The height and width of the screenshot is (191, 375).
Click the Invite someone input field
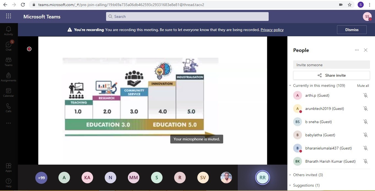[331, 65]
